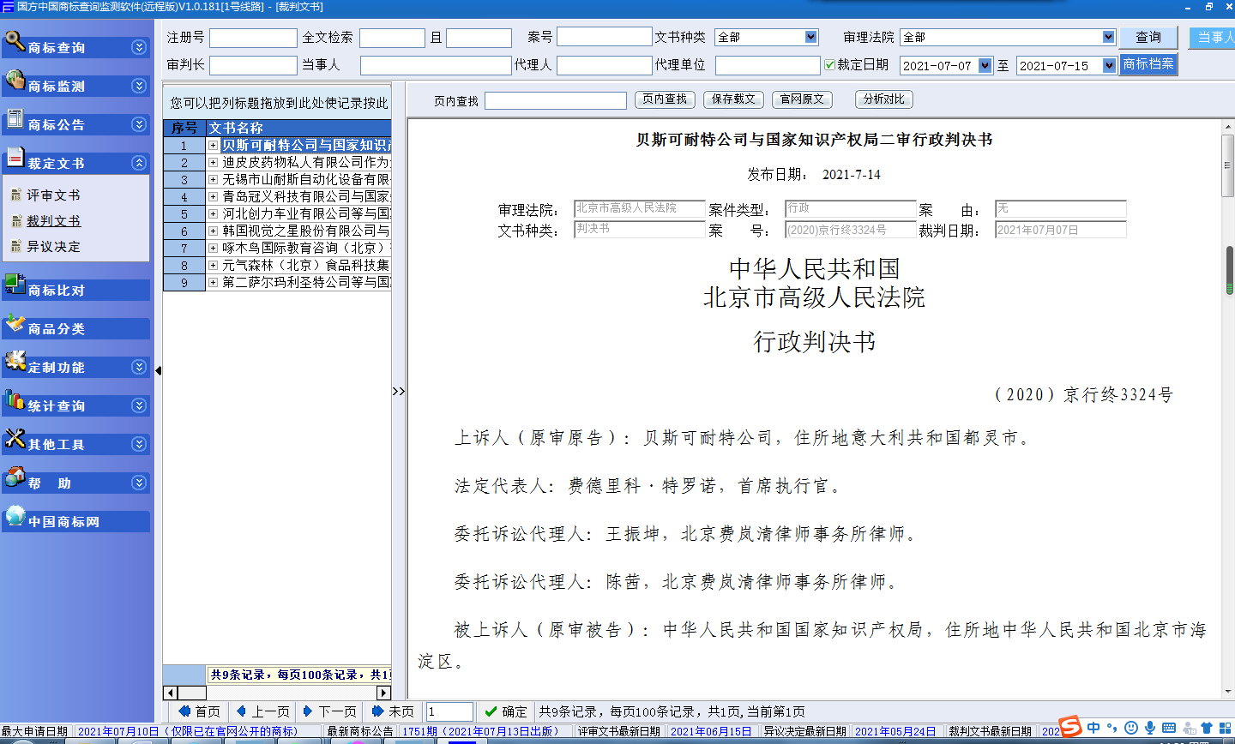Focus the 页内查找 text field
The height and width of the screenshot is (744, 1235).
point(556,100)
